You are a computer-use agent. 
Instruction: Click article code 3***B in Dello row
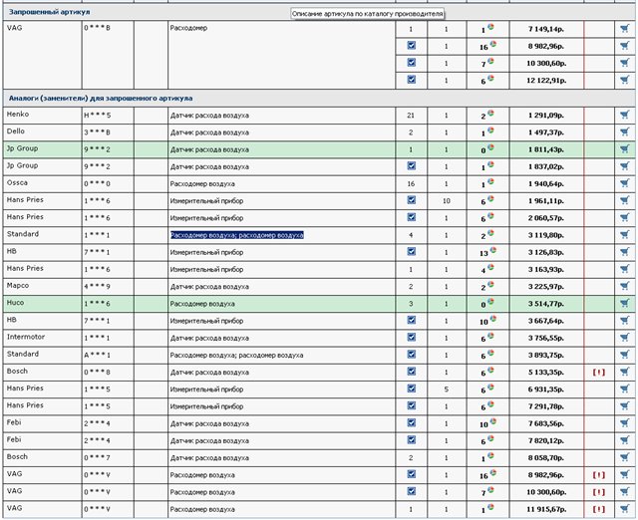point(98,132)
